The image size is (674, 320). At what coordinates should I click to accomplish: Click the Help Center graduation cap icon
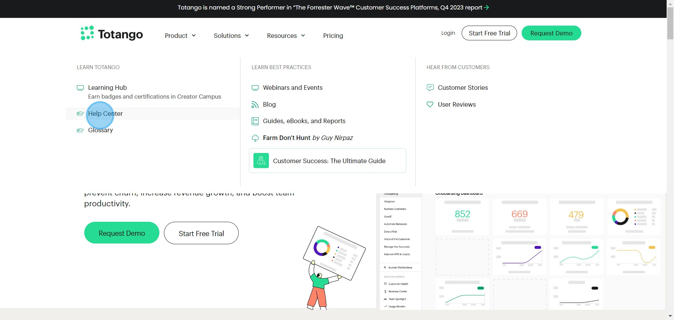click(x=80, y=114)
